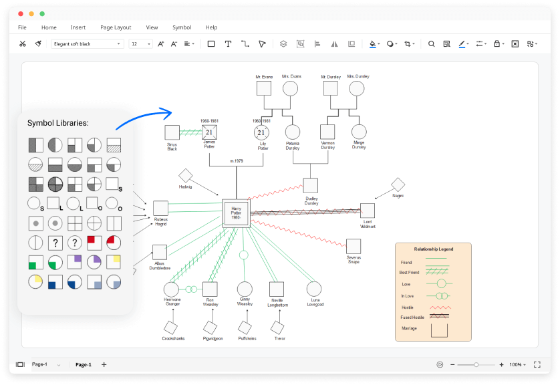Open Find via magnifier icon
The image size is (560, 385).
(432, 44)
